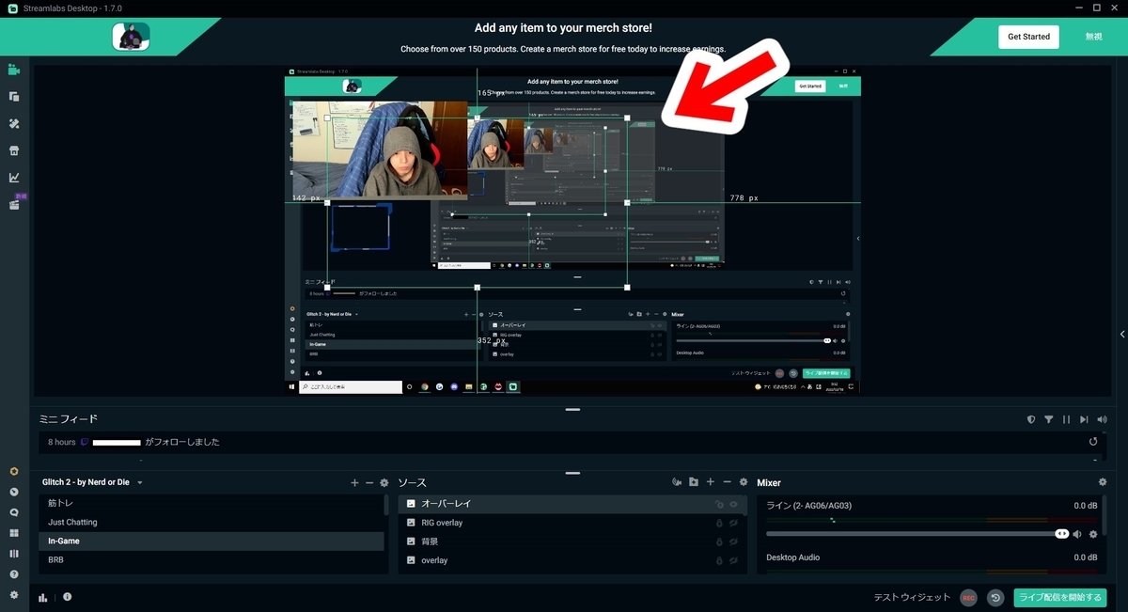The width and height of the screenshot is (1128, 612).
Task: Open Settings gear at sidebar bottom
Action: pyautogui.click(x=14, y=595)
